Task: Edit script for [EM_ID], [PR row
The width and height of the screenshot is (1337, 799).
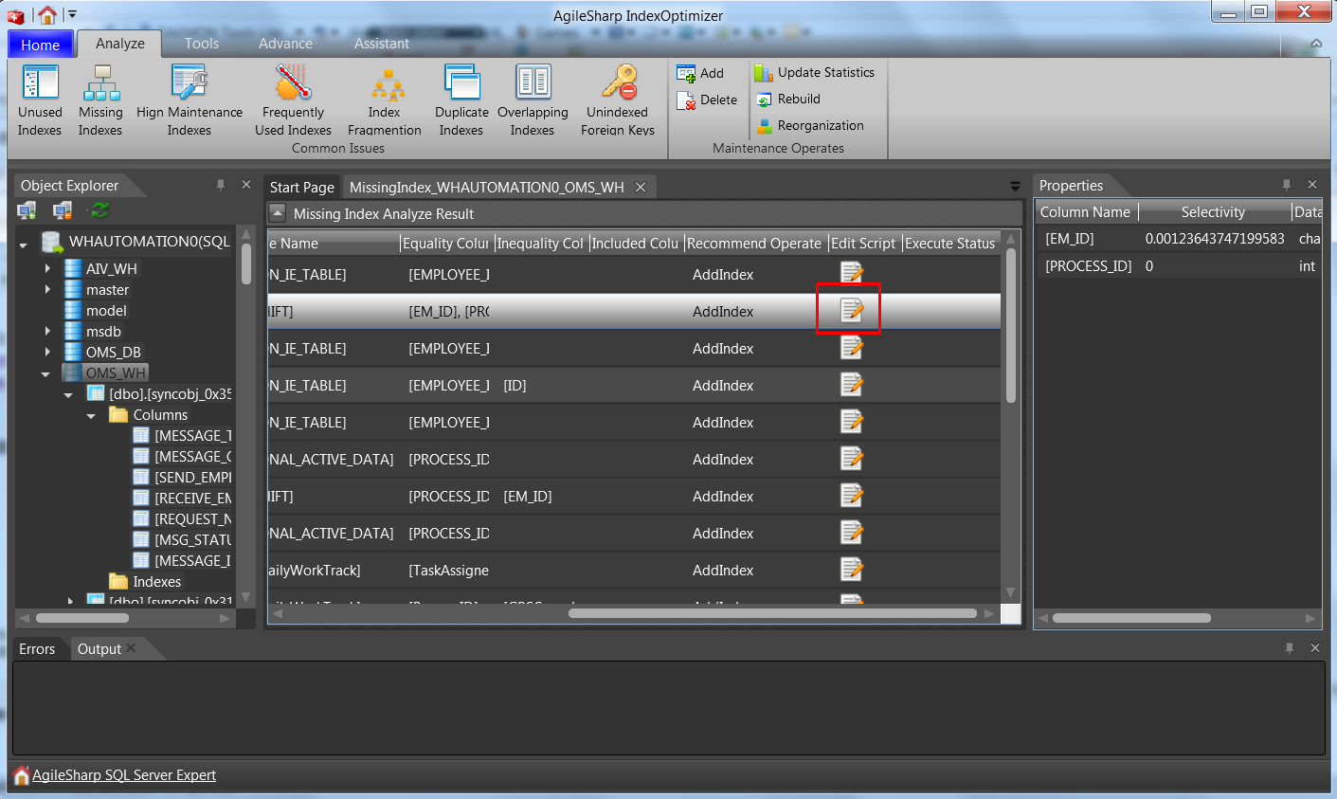Action: 852,310
